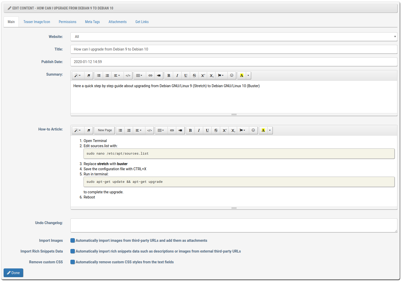Click the New Page button
The width and height of the screenshot is (401, 281).
[105, 130]
